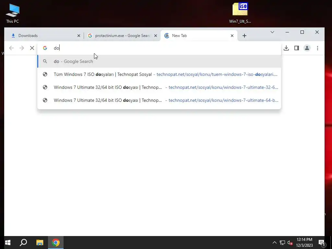Image resolution: width=332 pixels, height=249 pixels.
Task: Select the New Tab tab
Action: coord(199,36)
